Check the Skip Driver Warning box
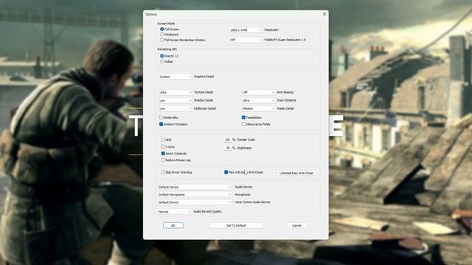 tap(163, 172)
